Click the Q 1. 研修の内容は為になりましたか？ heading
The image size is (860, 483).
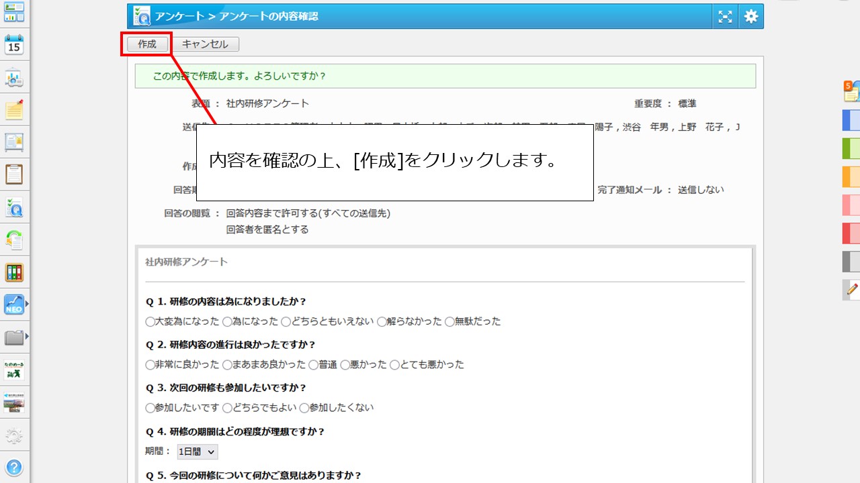(x=226, y=301)
